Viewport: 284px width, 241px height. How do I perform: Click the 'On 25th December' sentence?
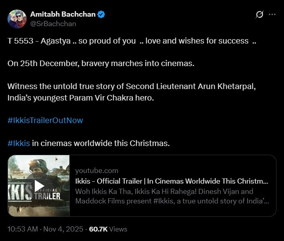pos(101,64)
